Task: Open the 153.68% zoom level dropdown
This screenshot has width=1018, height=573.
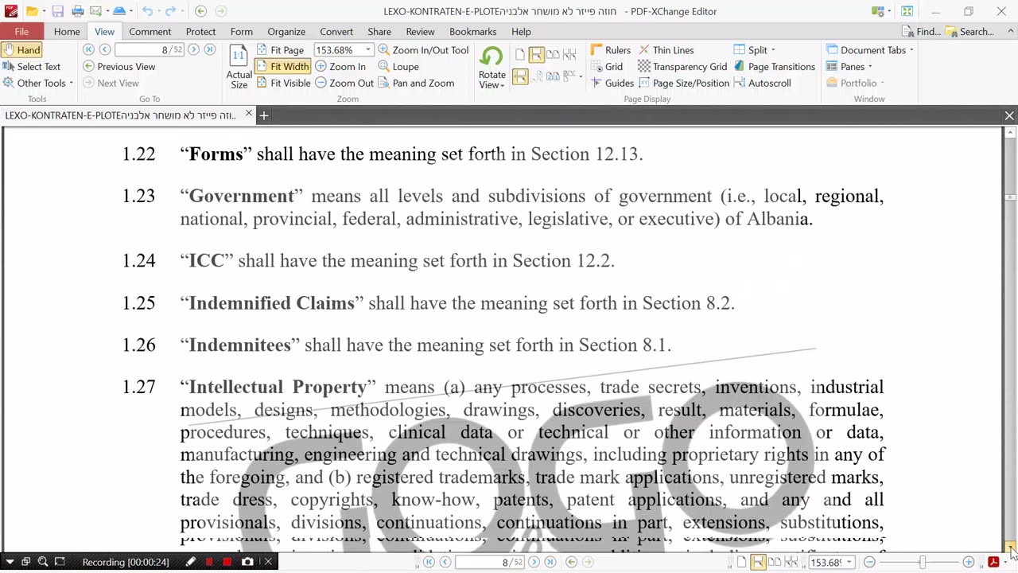Action: (368, 50)
